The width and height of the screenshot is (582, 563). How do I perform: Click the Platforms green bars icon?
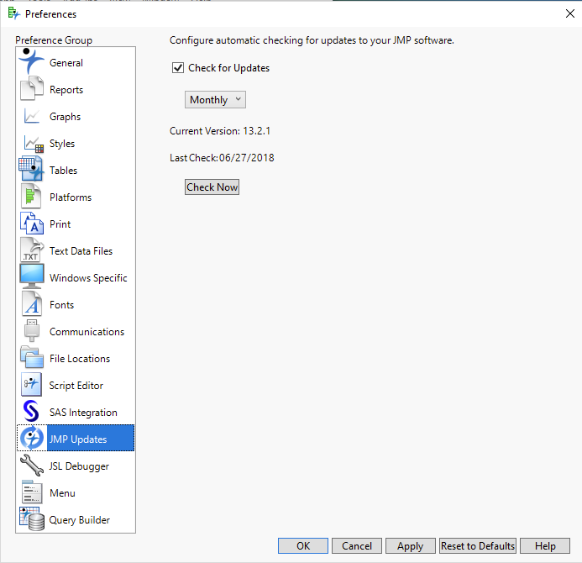click(x=31, y=196)
